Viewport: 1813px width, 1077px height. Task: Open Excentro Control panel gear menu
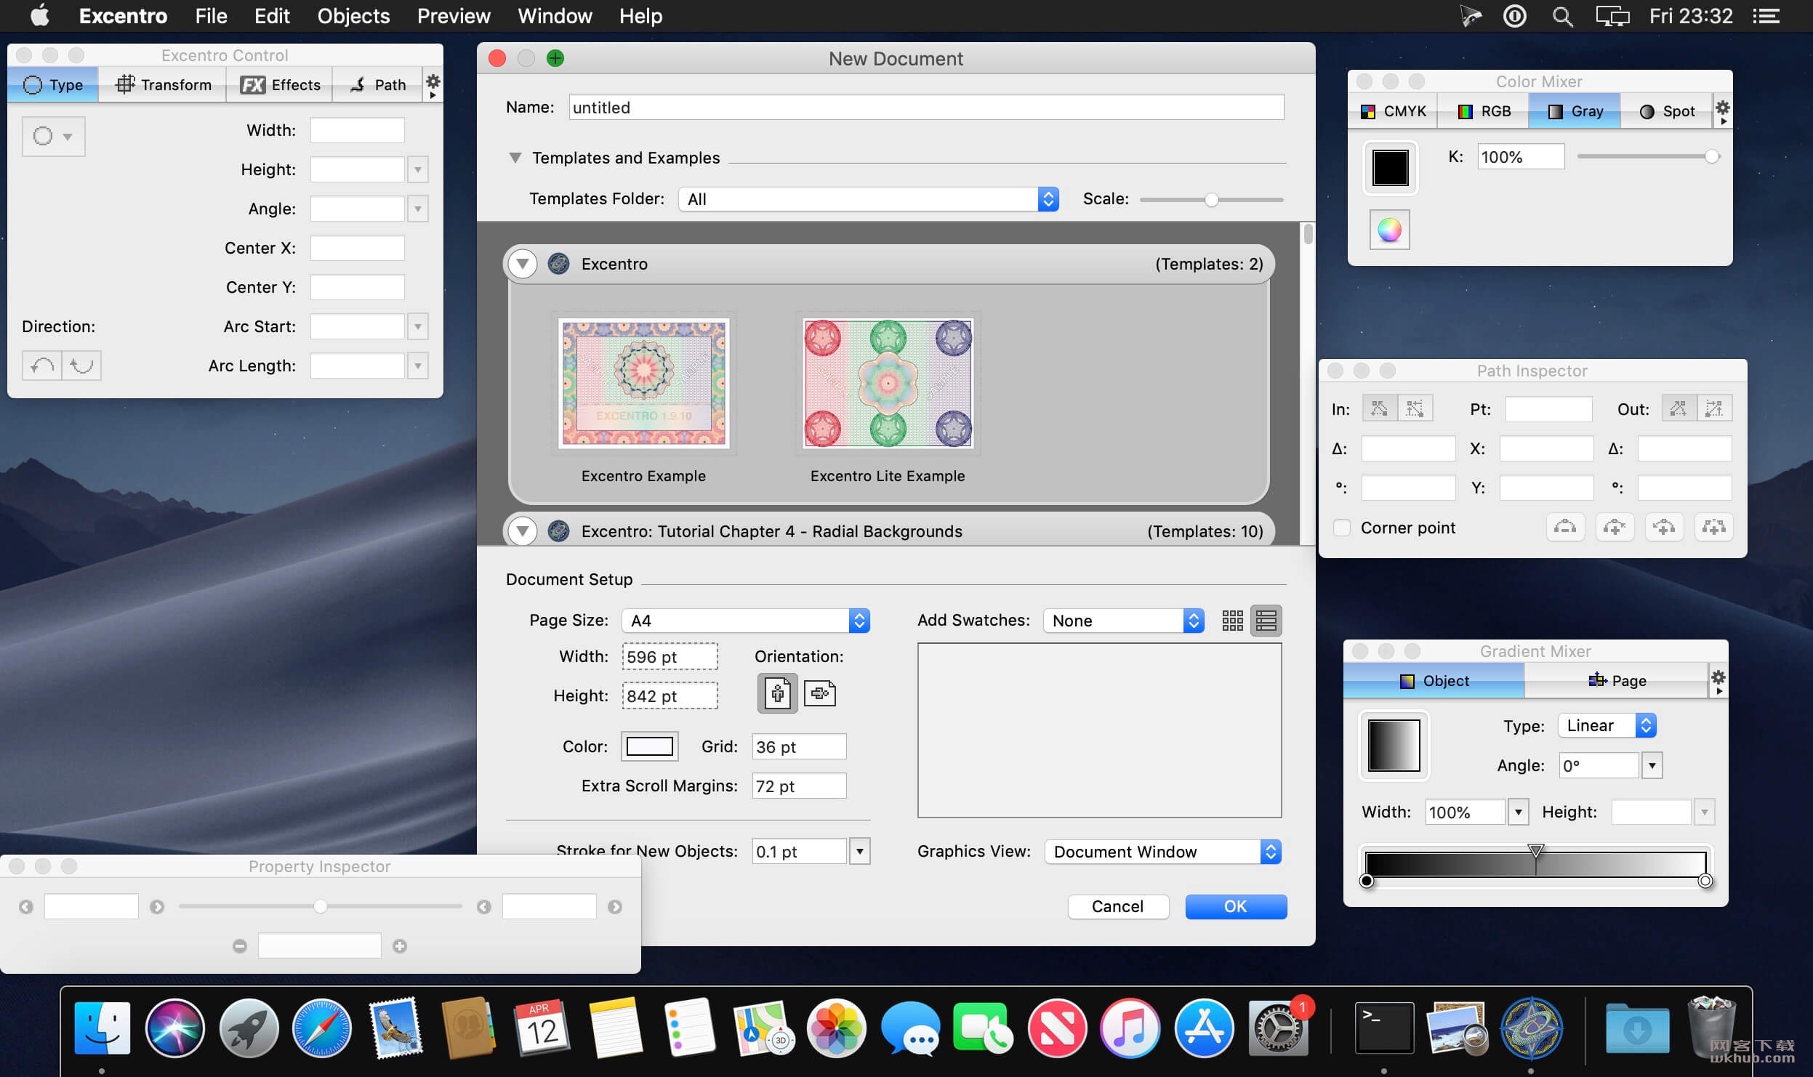click(433, 85)
